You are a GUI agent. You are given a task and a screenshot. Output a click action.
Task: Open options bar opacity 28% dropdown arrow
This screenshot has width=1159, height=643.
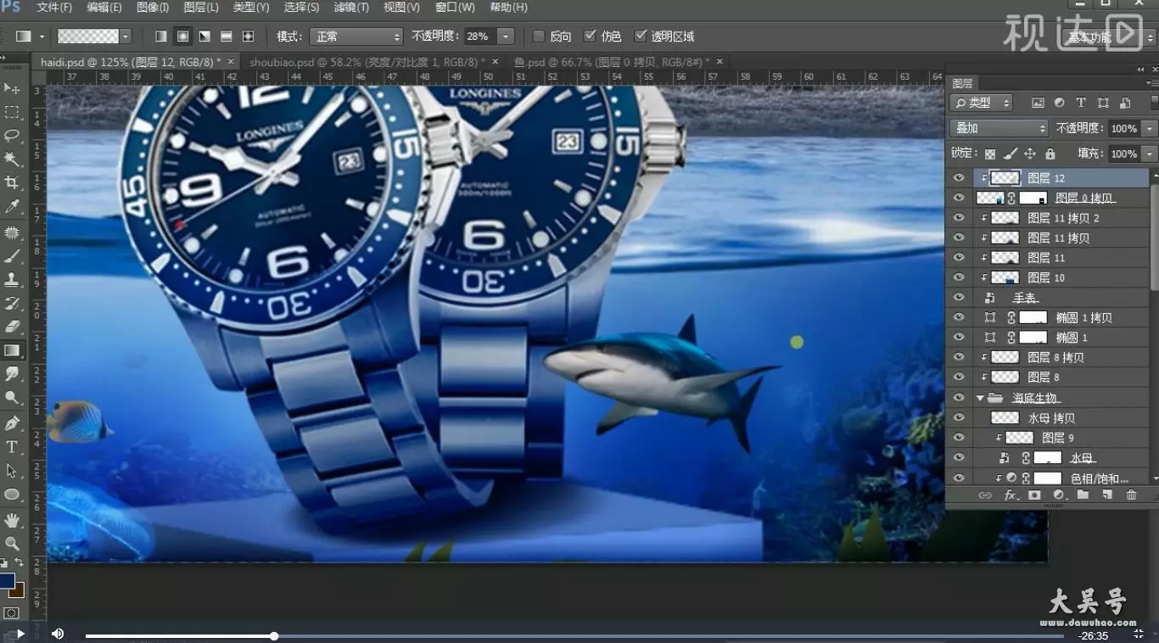507,36
